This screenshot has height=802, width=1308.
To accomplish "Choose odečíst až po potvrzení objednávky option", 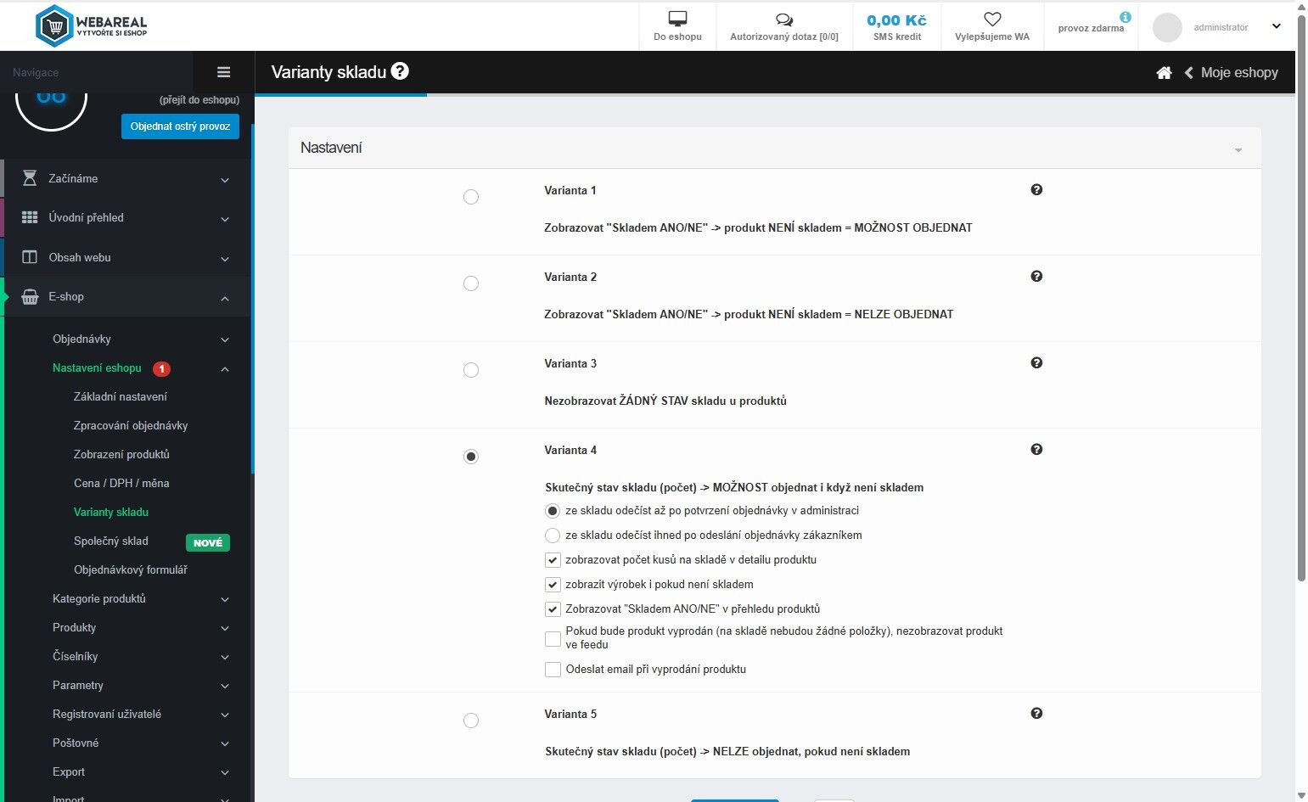I will 553,511.
